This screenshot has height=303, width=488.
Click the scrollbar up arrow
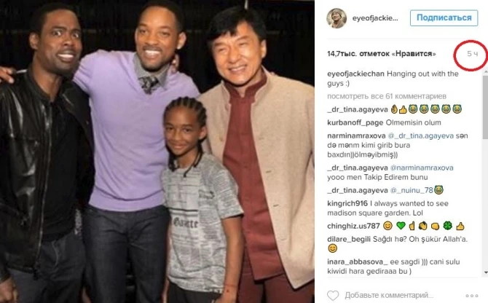pos(485,71)
